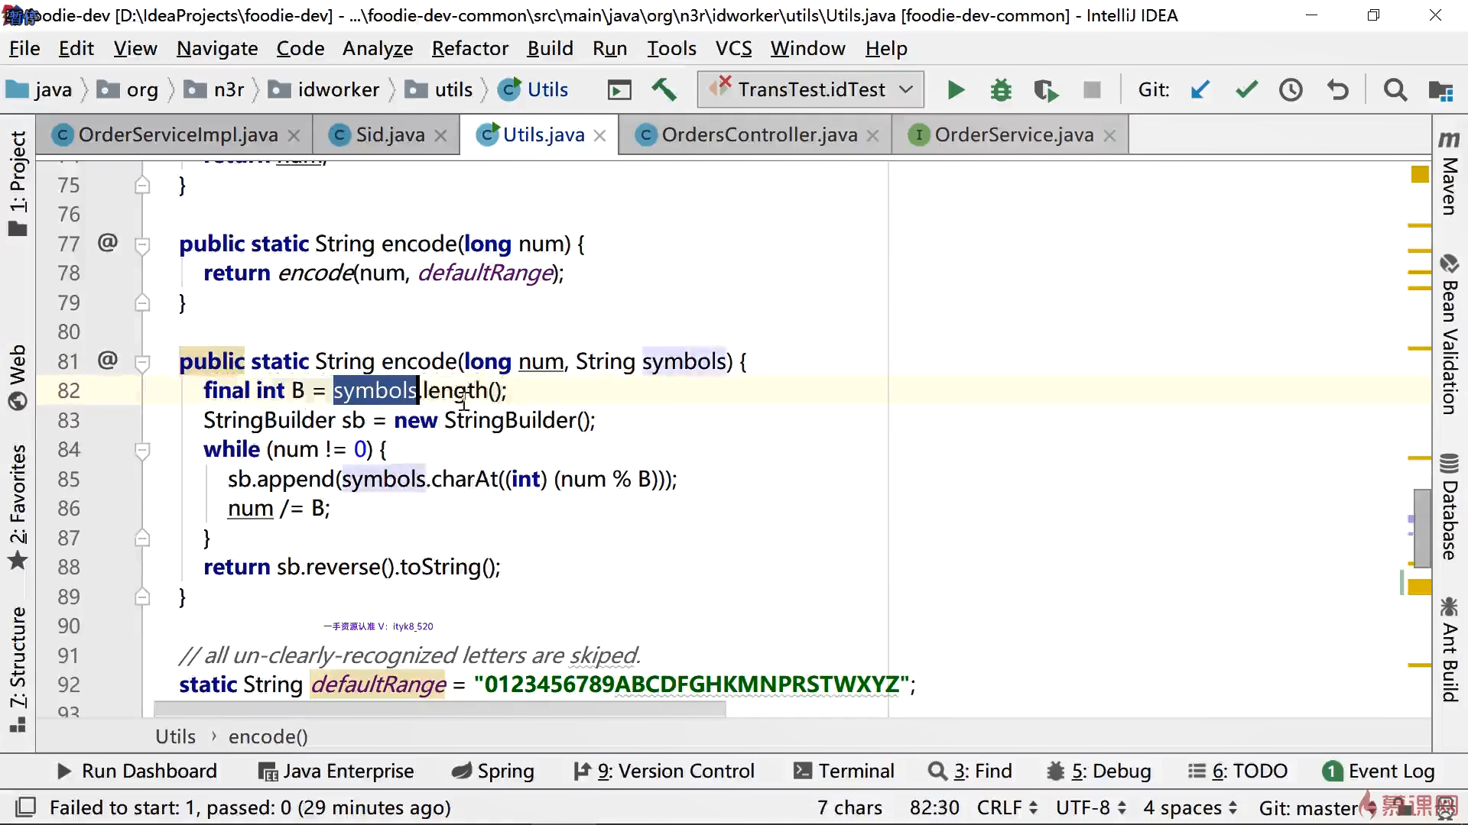Open the Refactor menu
Viewport: 1468px width, 825px height.
click(469, 49)
